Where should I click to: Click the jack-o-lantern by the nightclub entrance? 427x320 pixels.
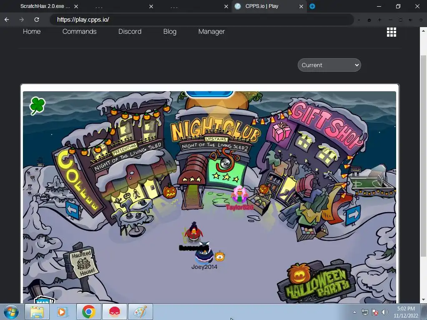[x=170, y=191]
